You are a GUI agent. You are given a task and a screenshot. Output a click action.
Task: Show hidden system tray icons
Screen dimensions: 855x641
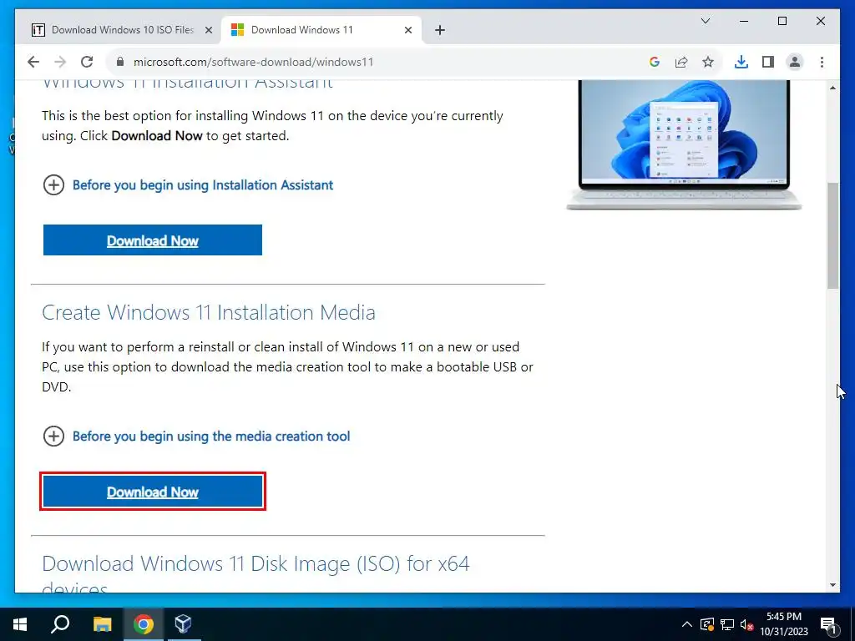(x=687, y=624)
